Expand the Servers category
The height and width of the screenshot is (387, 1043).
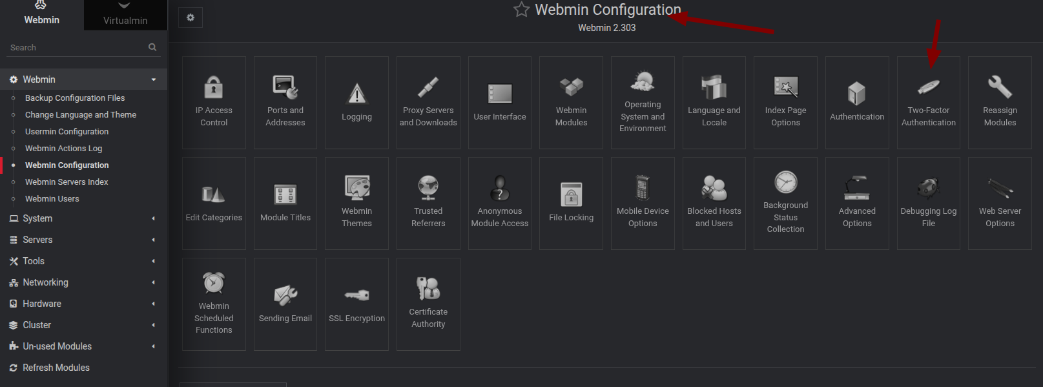tap(83, 240)
